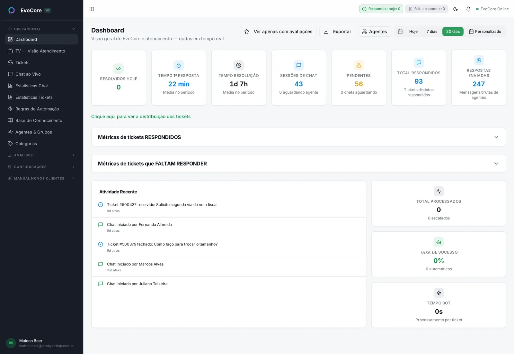Click the EvoCore logo icon
Screen dimensions: 514x354
tap(12, 10)
